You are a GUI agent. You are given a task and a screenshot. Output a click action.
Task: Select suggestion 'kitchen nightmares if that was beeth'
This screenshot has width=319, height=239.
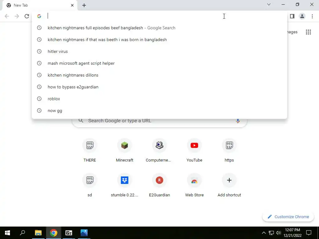coord(159,40)
